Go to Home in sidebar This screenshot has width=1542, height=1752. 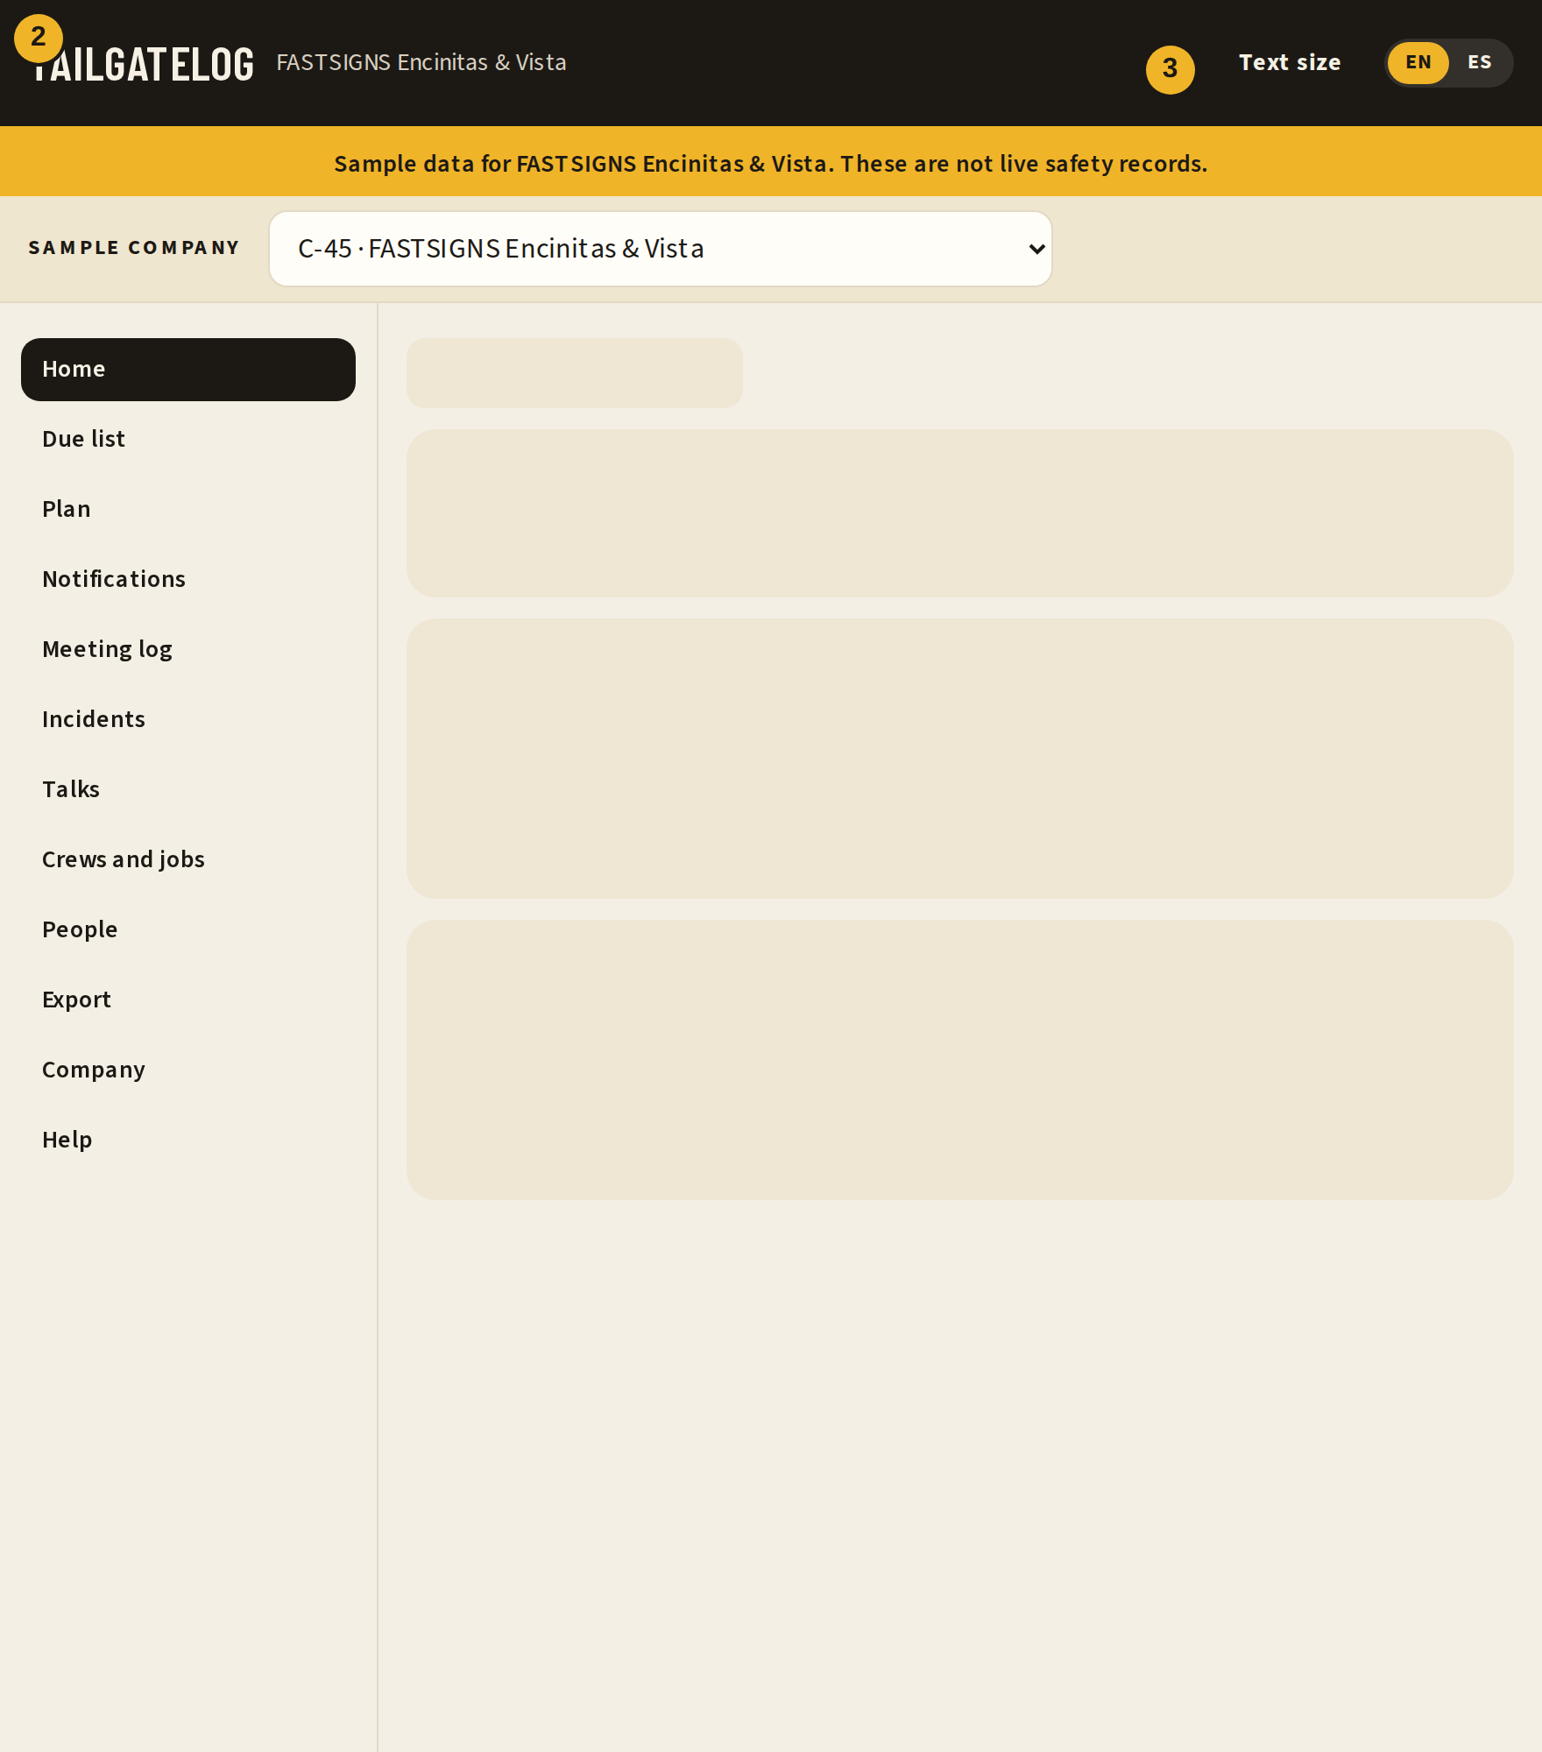(188, 370)
